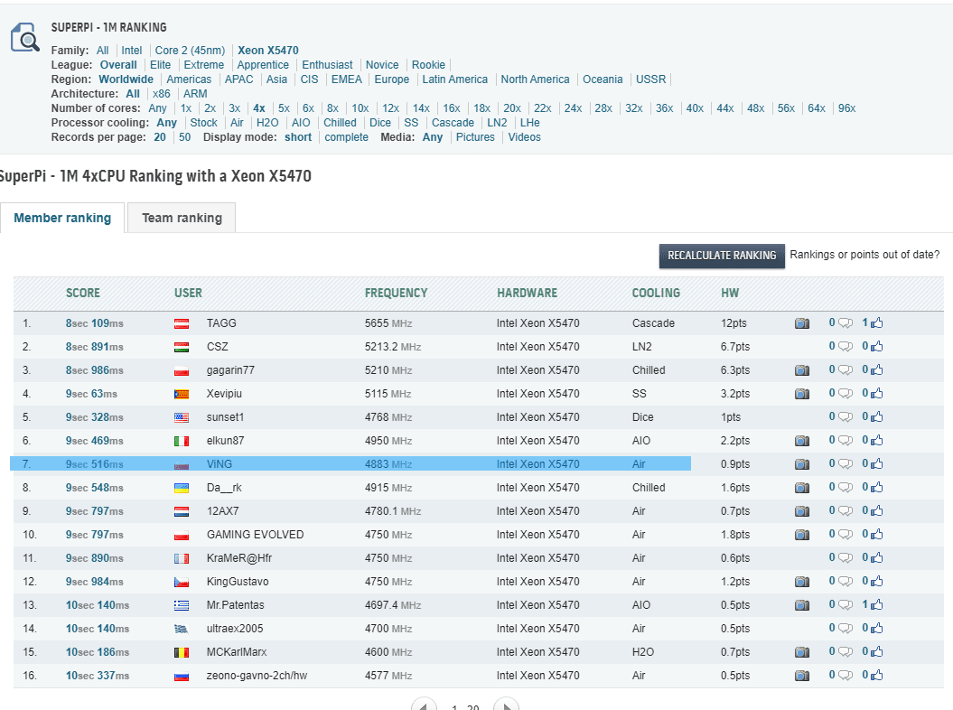This screenshot has width=953, height=710.
Task: Click 5655 MHz frequency in TAGG row
Action: tap(388, 323)
